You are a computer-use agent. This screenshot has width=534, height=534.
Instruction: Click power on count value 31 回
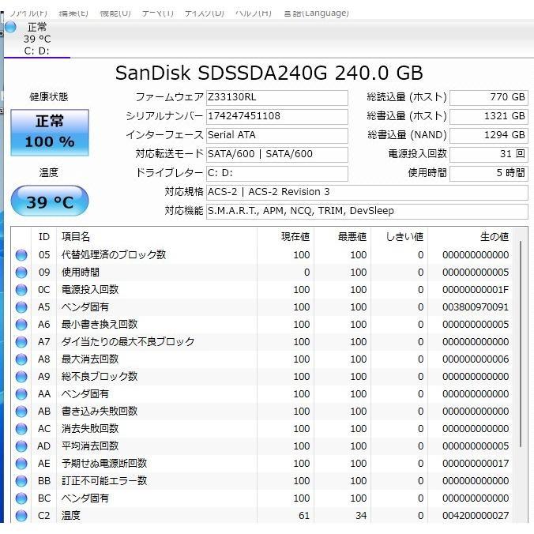pyautogui.click(x=489, y=154)
